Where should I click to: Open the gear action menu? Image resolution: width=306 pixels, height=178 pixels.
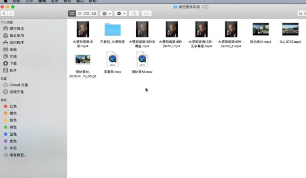point(121,13)
